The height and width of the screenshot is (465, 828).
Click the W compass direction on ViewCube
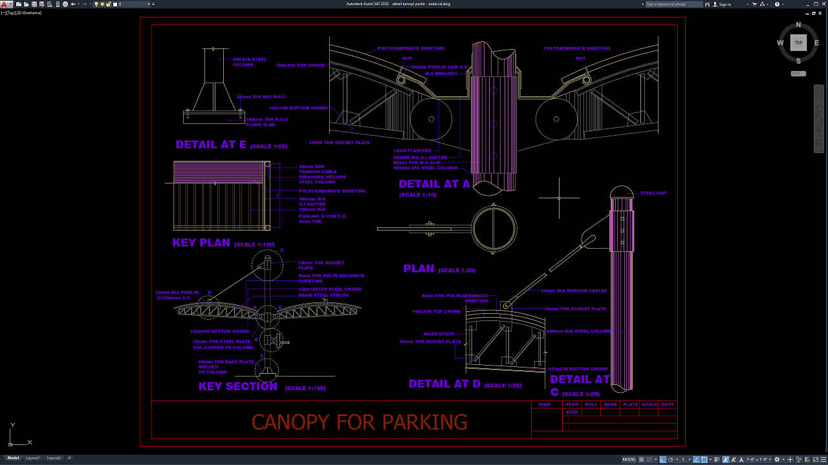tap(781, 43)
